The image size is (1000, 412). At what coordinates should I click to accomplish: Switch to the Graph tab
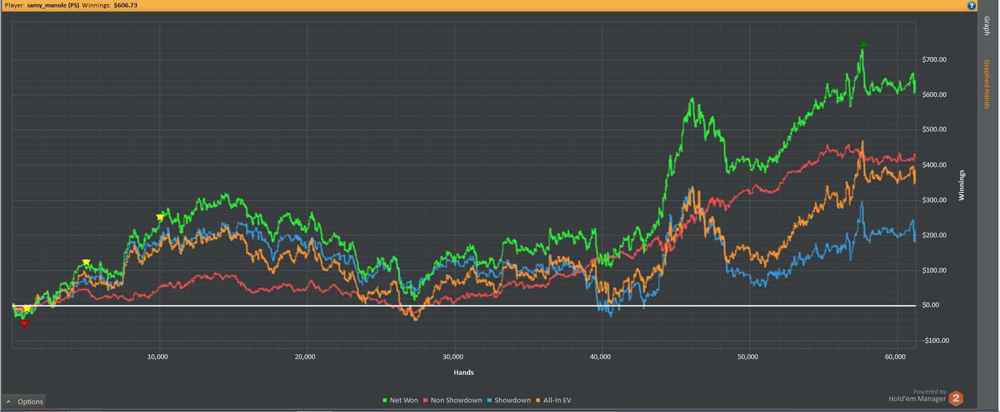(987, 26)
